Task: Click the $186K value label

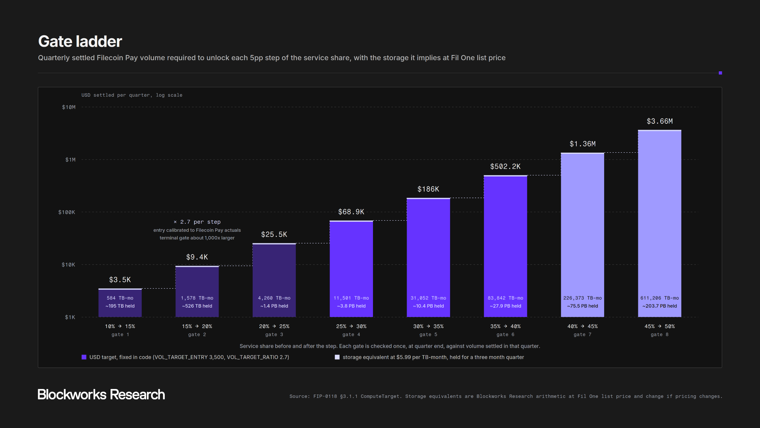Action: point(428,189)
